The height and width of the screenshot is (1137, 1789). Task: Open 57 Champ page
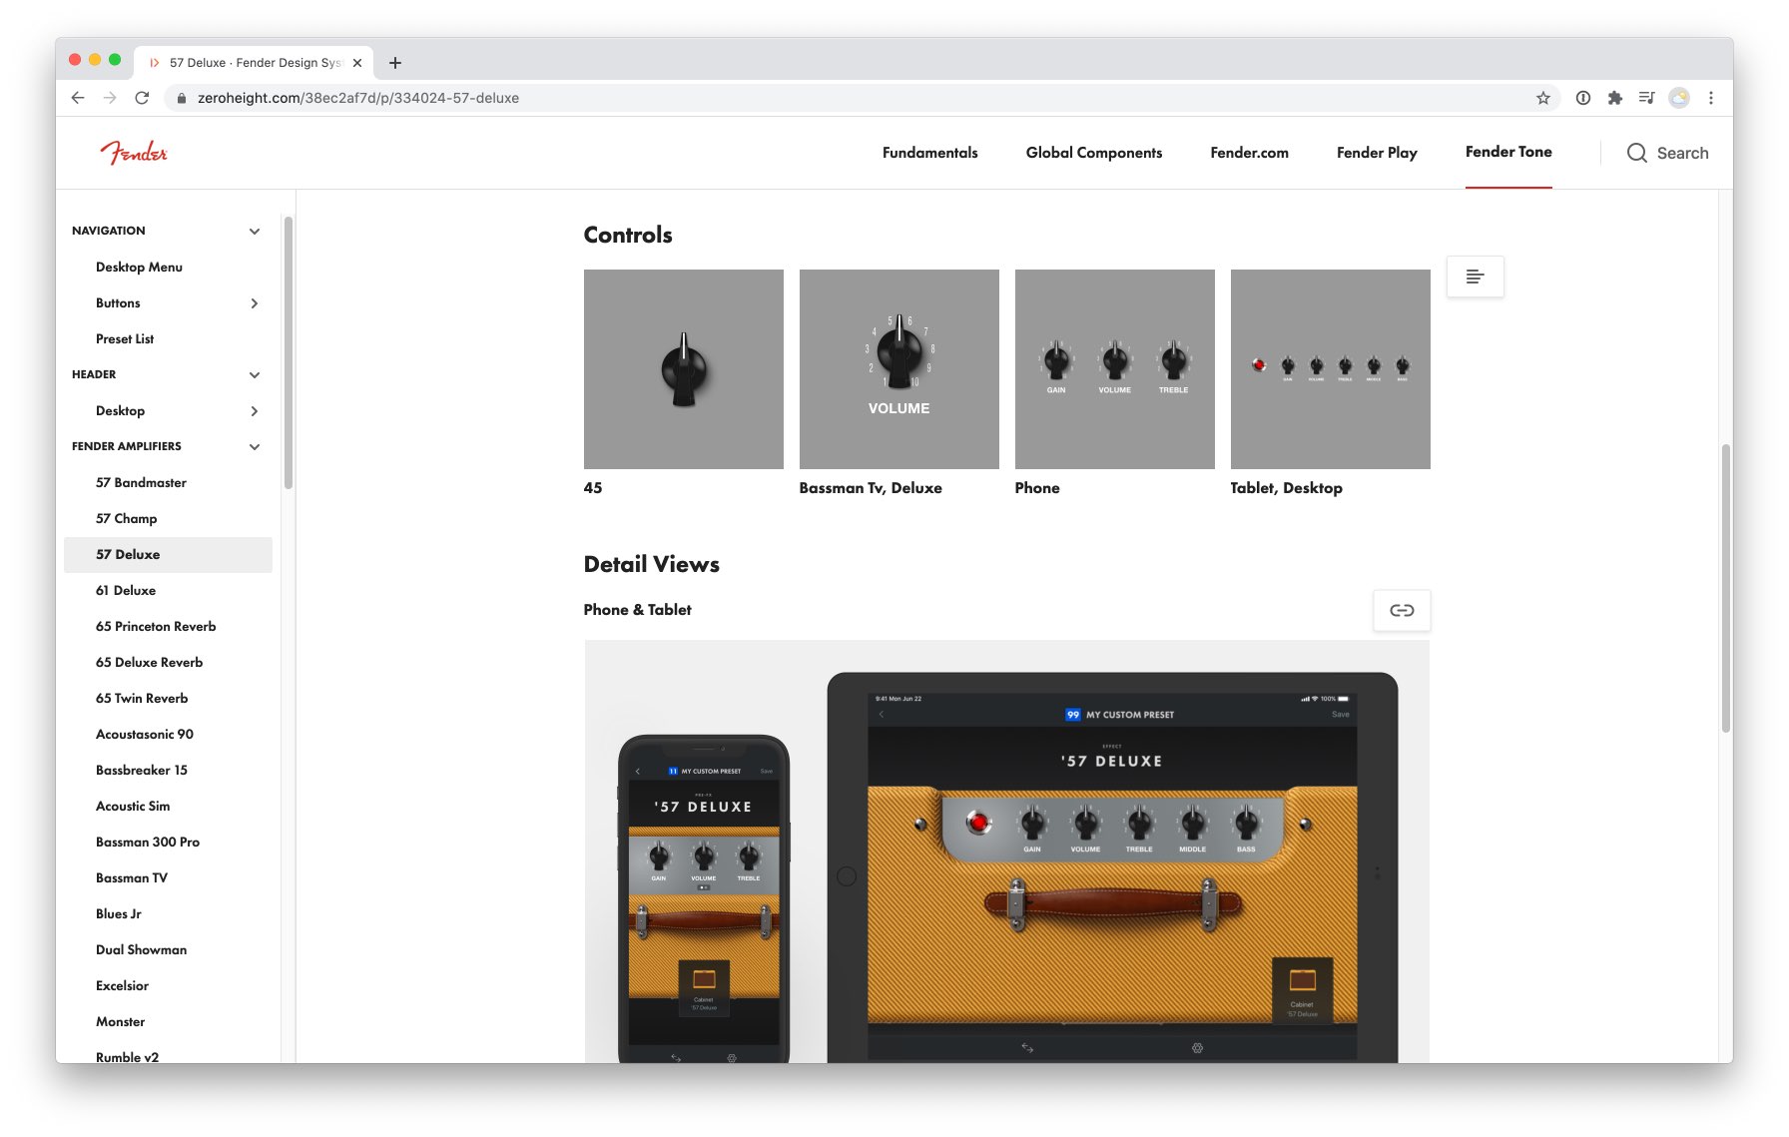[126, 518]
